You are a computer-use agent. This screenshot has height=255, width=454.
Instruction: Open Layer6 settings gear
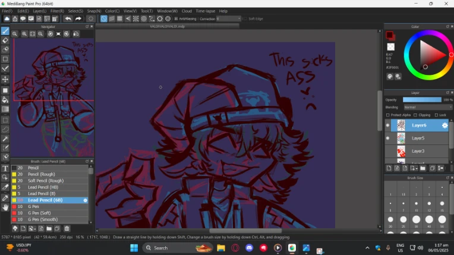[x=444, y=125]
